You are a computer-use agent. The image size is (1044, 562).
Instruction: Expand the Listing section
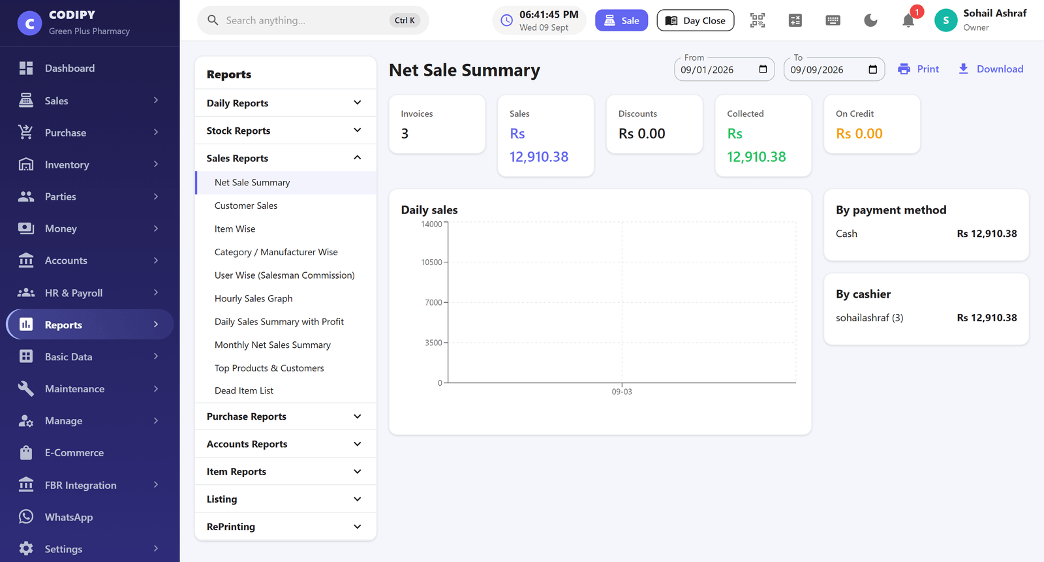(x=285, y=499)
